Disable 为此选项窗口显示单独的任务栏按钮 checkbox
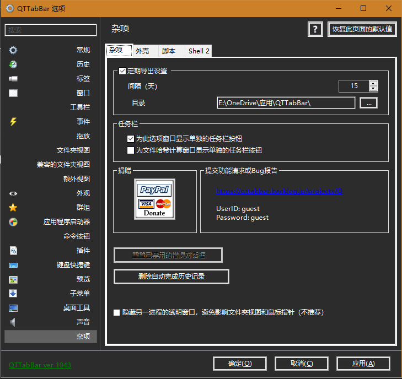Image resolution: width=402 pixels, height=379 pixels. coord(131,139)
